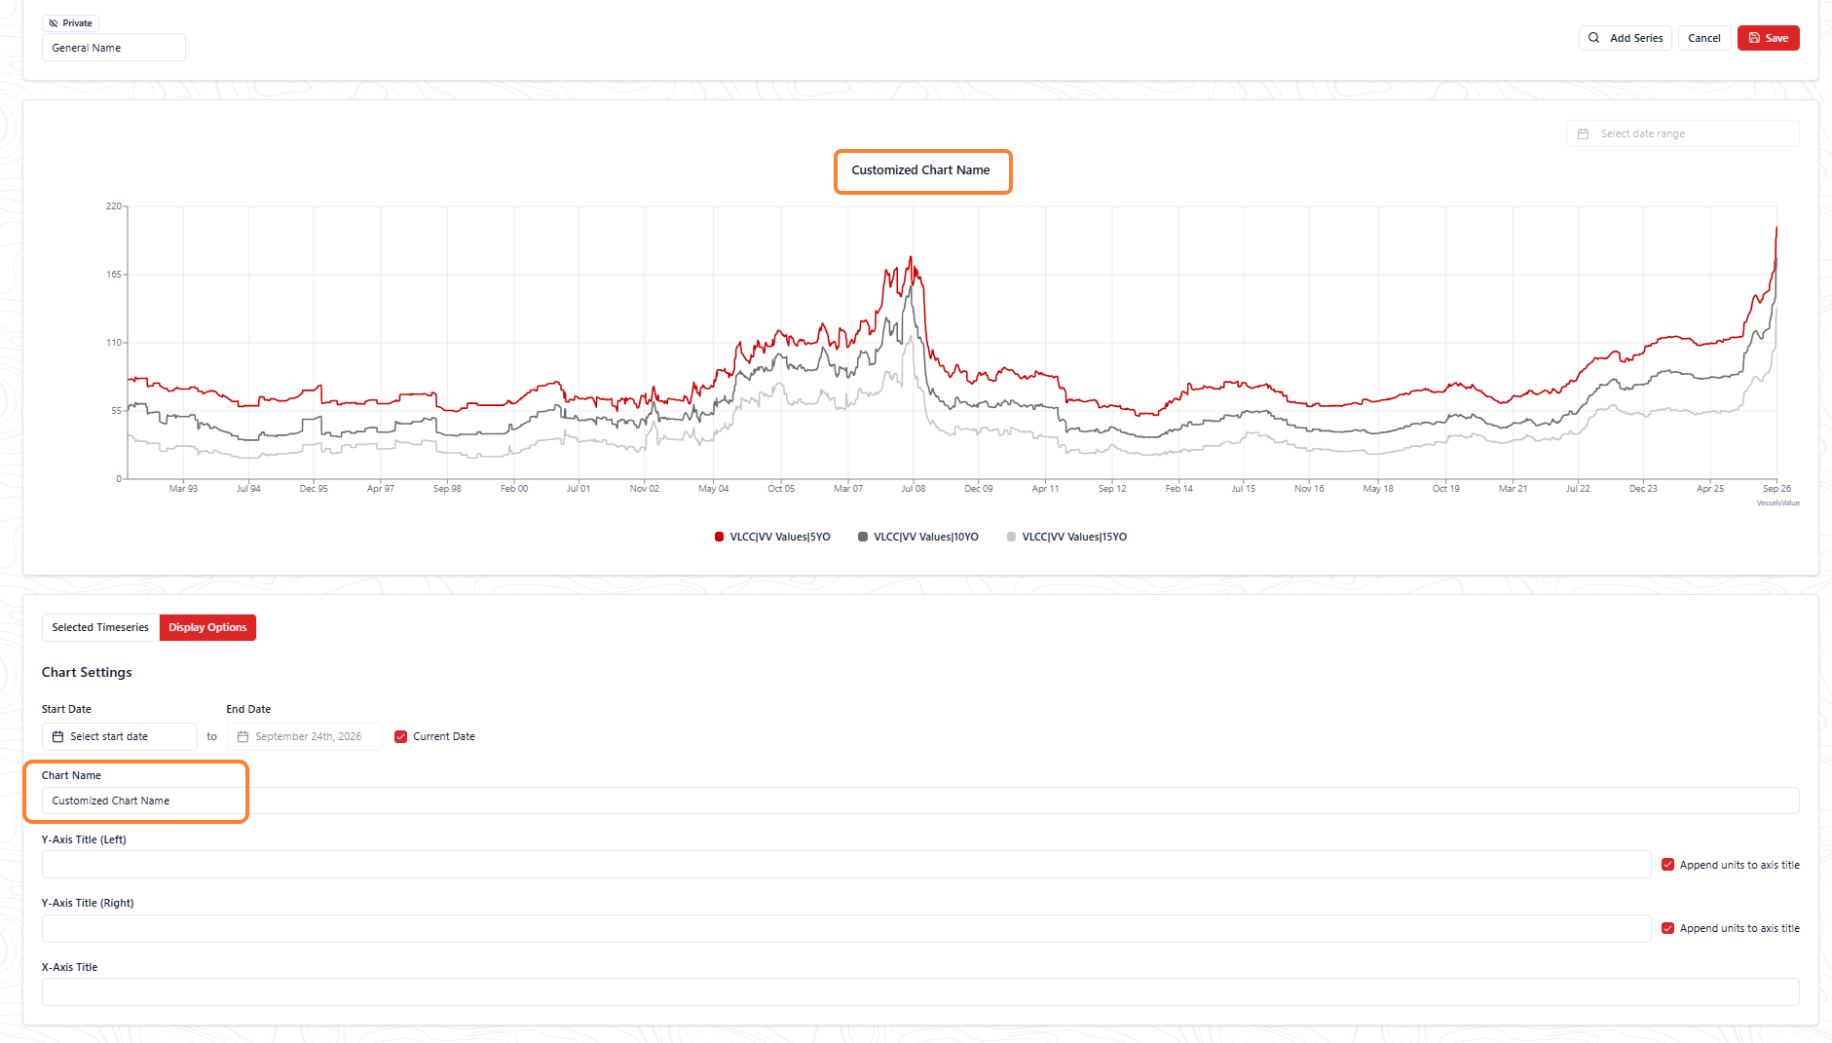Image resolution: width=1832 pixels, height=1043 pixels.
Task: Click the Customized Chart Name chart title
Action: click(920, 169)
